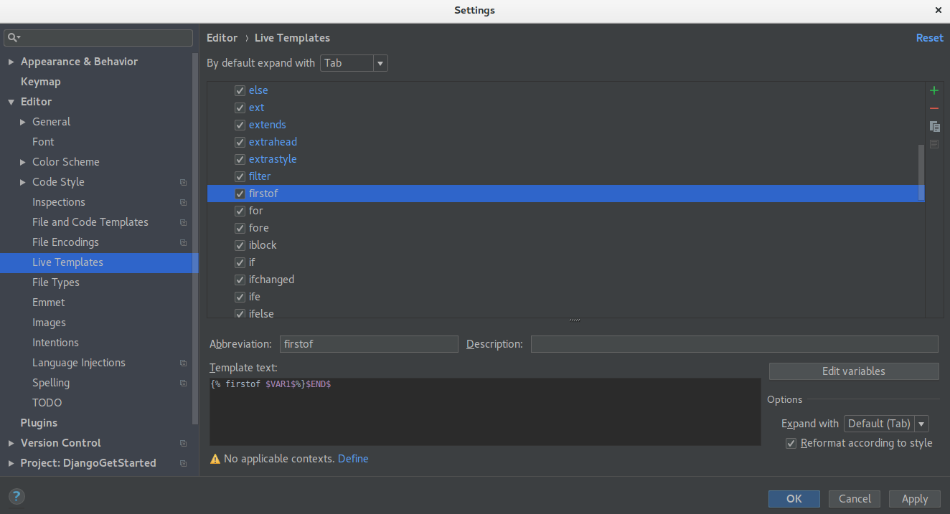Click the settings badge next to Inspections
The width and height of the screenshot is (950, 514).
[x=182, y=202]
